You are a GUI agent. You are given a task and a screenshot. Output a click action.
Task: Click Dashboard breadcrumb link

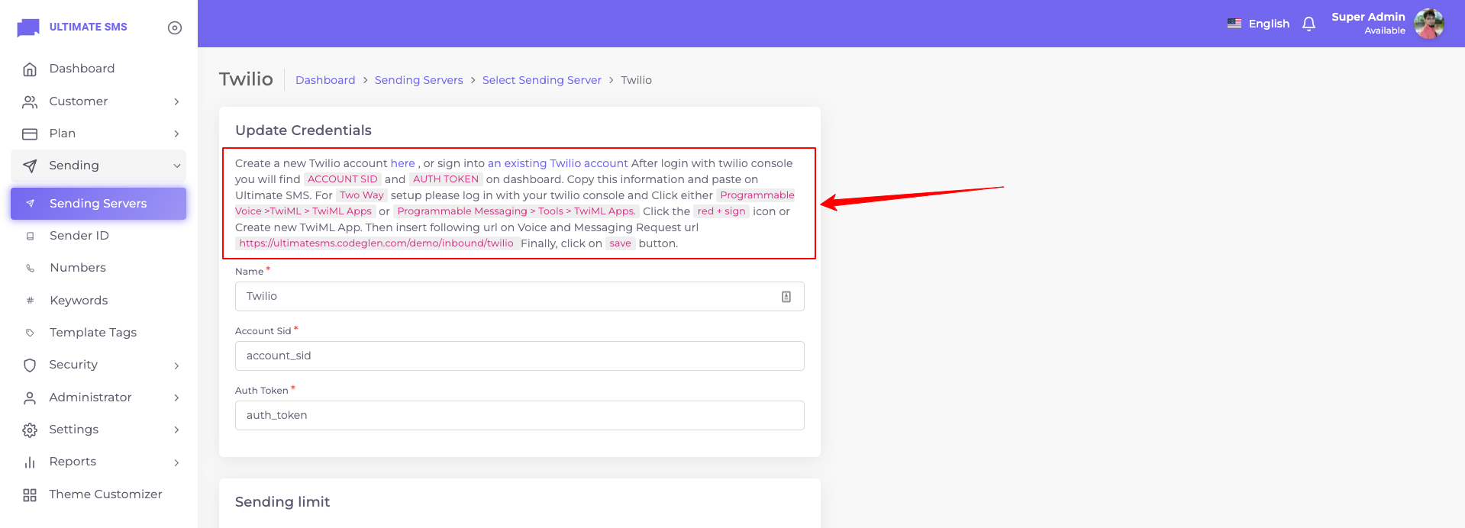pos(325,80)
